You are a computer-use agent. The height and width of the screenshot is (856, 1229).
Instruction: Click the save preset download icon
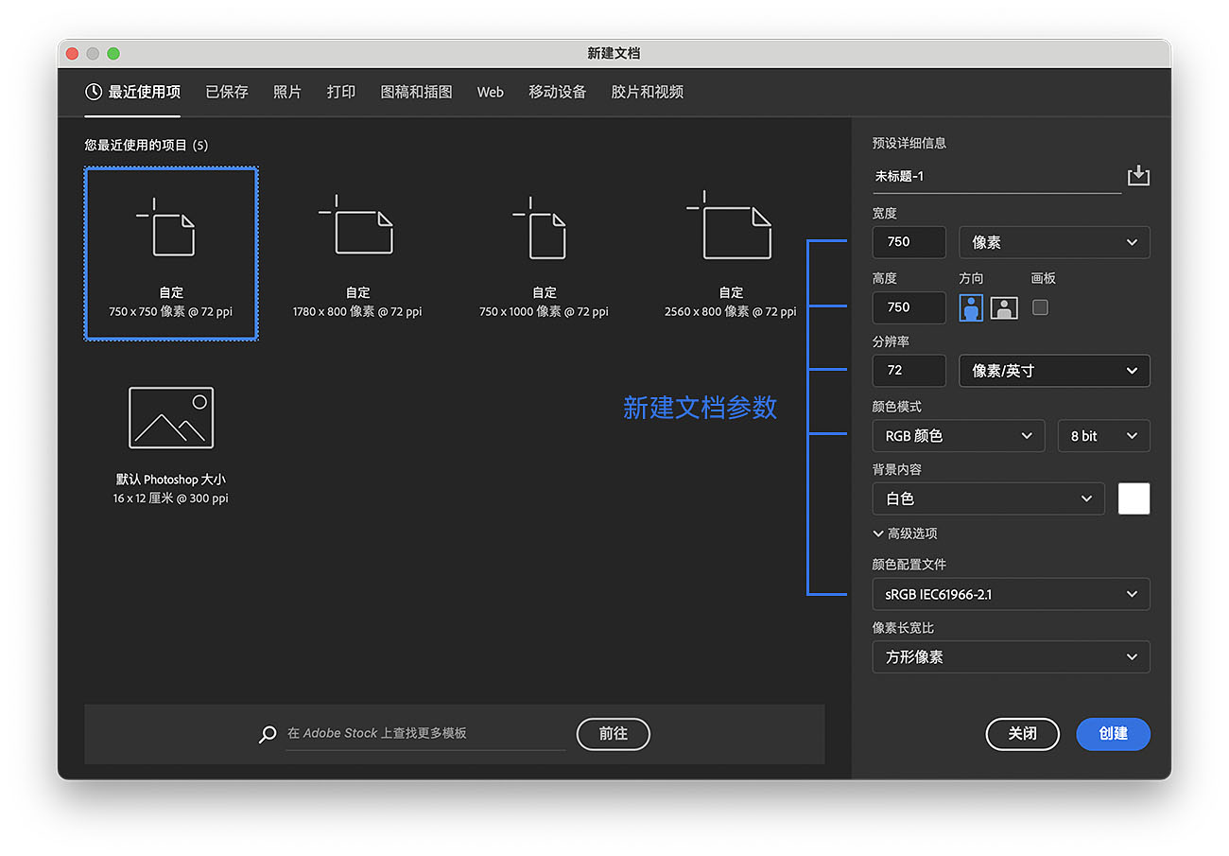pos(1138,175)
